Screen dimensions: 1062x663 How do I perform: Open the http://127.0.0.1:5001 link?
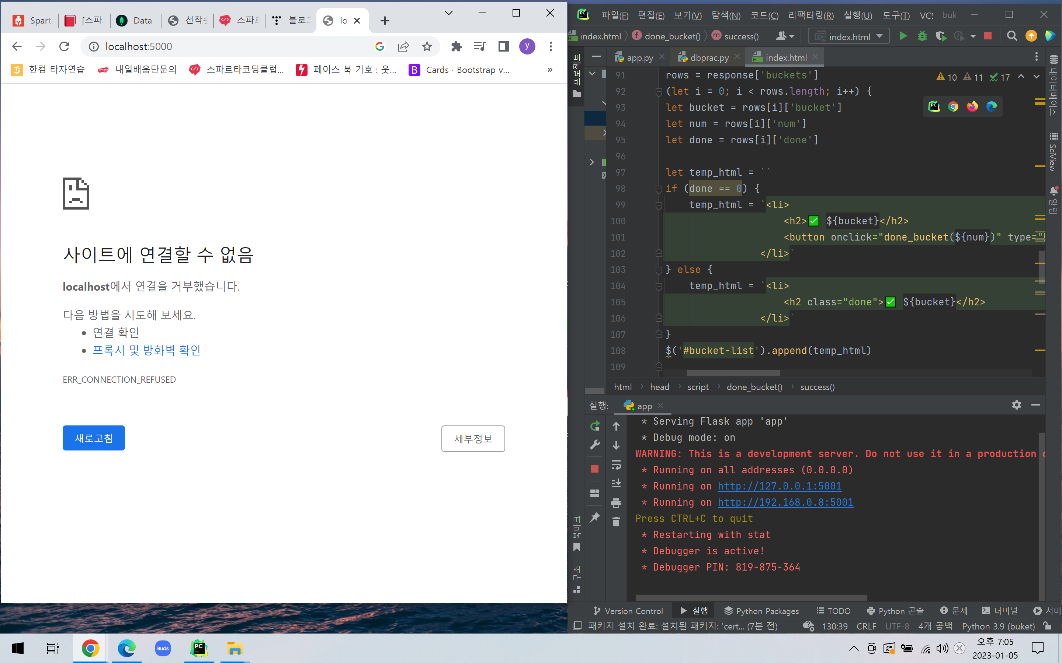(x=780, y=486)
